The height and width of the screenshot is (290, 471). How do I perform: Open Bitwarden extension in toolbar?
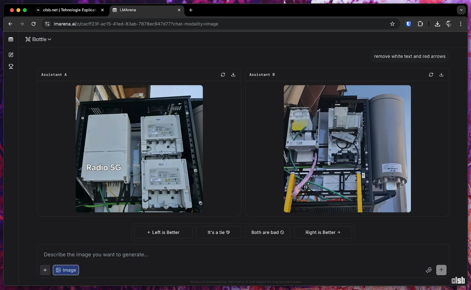coord(409,24)
